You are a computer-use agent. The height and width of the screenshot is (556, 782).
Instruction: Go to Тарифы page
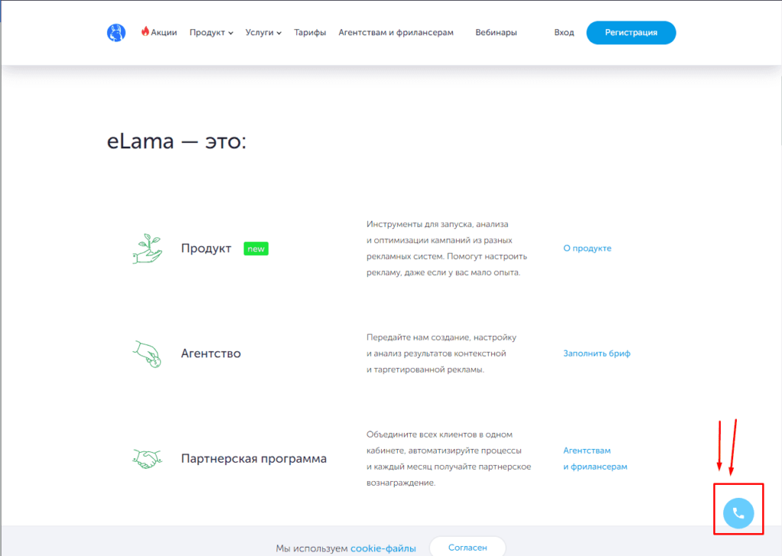310,32
